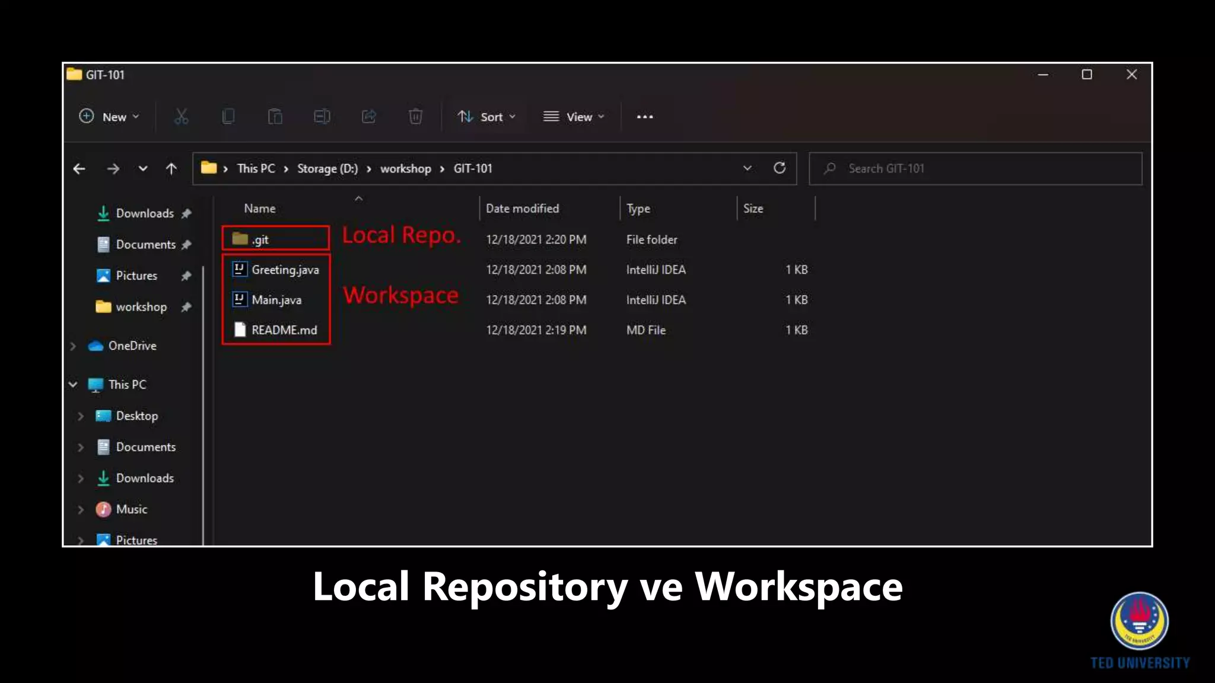
Task: Maximize the GIT-101 window
Action: tap(1087, 75)
